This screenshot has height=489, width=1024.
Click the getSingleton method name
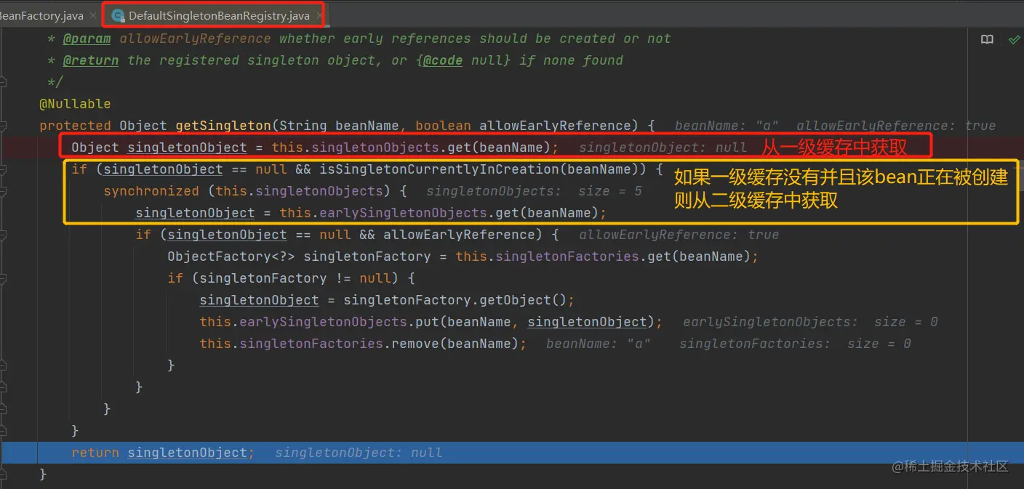(x=223, y=126)
